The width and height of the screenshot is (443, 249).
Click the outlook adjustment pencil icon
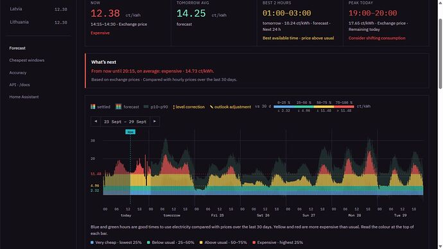point(211,107)
